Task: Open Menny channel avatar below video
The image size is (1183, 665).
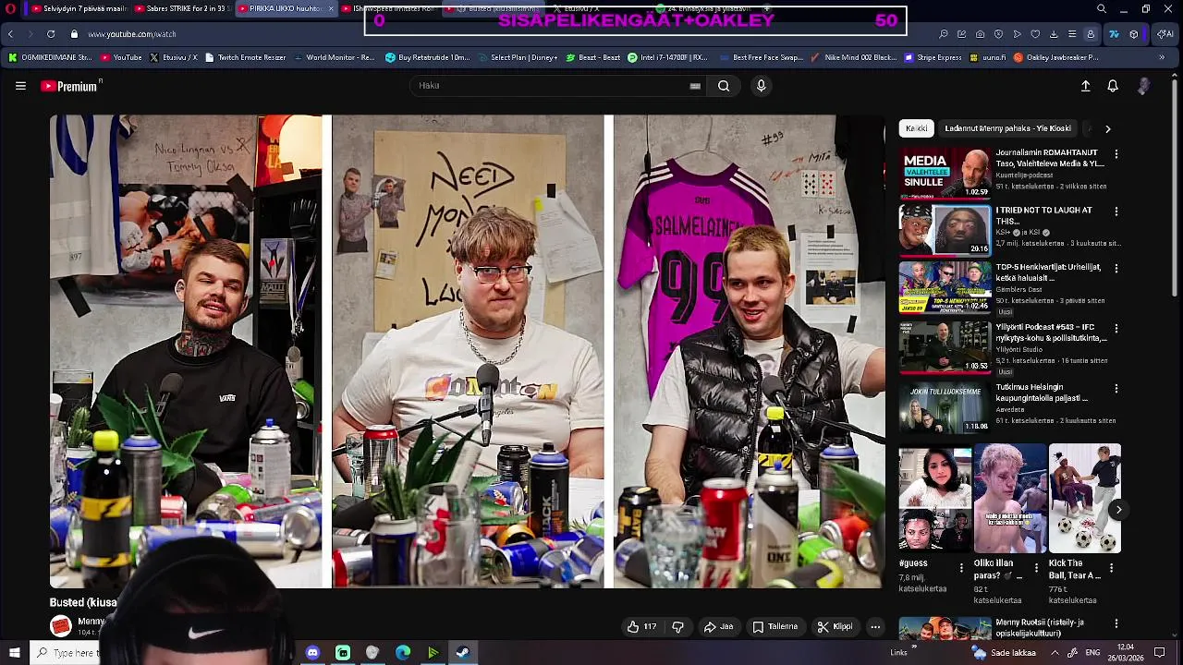Action: point(61,626)
